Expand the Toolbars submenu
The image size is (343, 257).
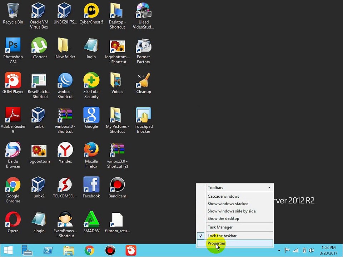tap(235, 187)
